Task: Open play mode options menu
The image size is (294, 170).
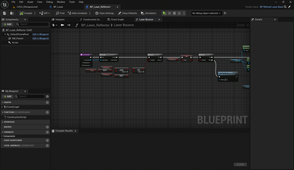Action: point(184,13)
